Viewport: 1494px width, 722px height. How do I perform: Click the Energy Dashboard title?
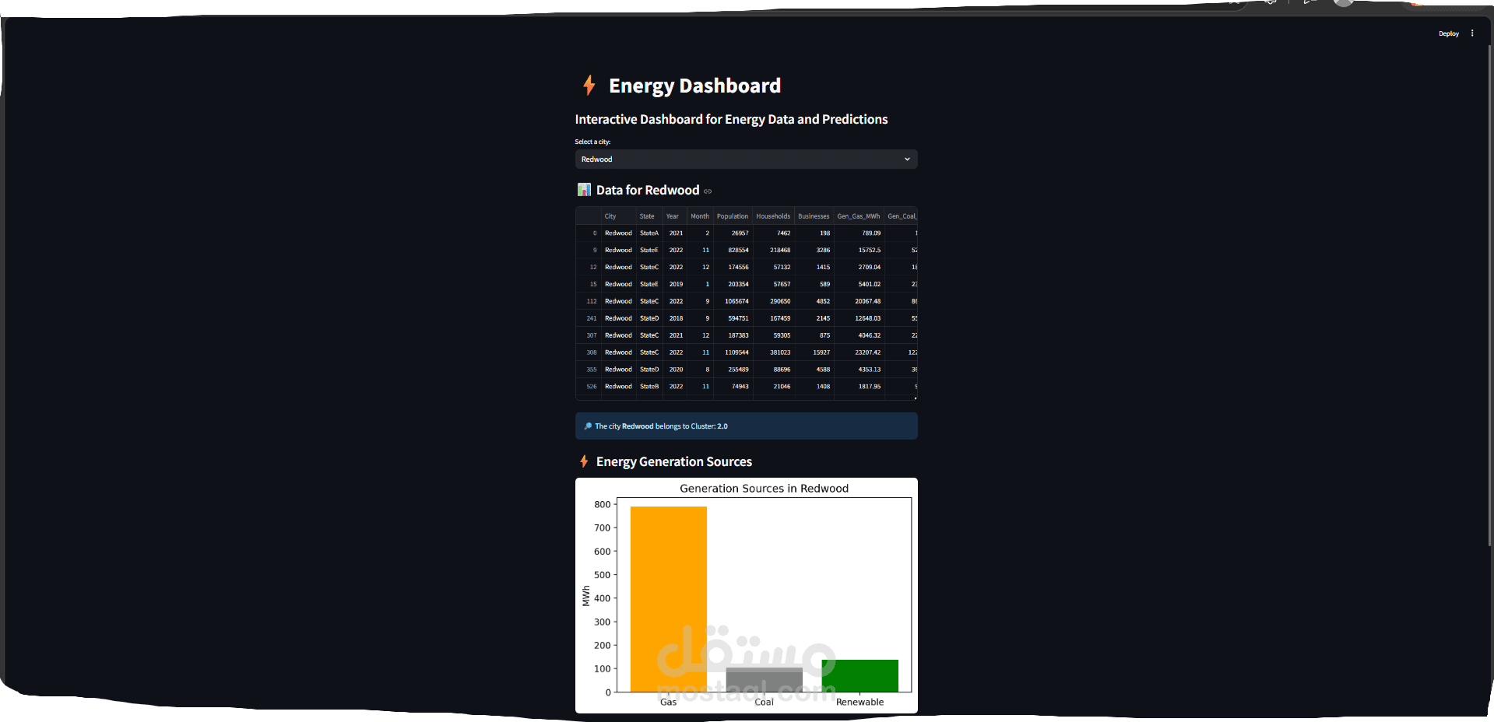point(694,86)
